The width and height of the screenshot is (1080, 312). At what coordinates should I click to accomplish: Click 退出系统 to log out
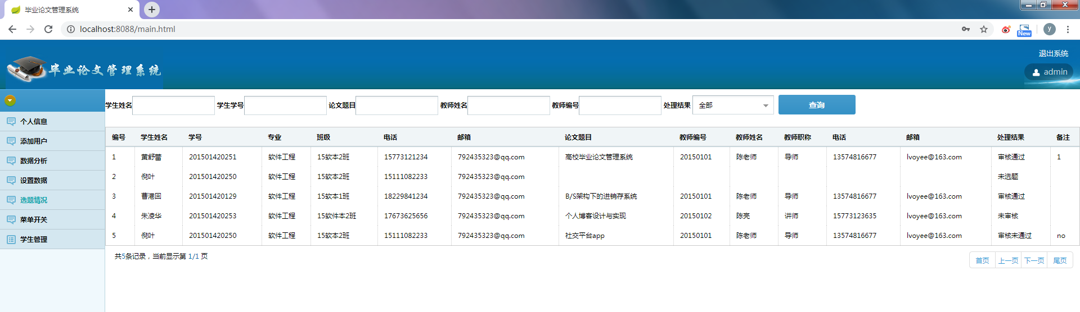click(1053, 53)
